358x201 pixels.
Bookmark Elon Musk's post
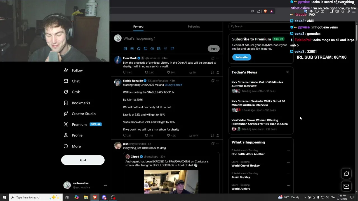coord(212,72)
